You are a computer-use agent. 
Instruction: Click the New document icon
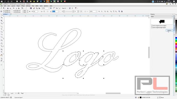pyautogui.click(x=1, y=8)
